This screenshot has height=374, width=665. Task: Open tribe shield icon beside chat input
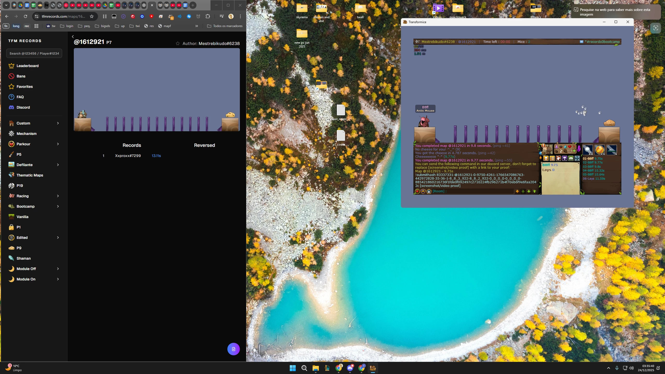(423, 191)
